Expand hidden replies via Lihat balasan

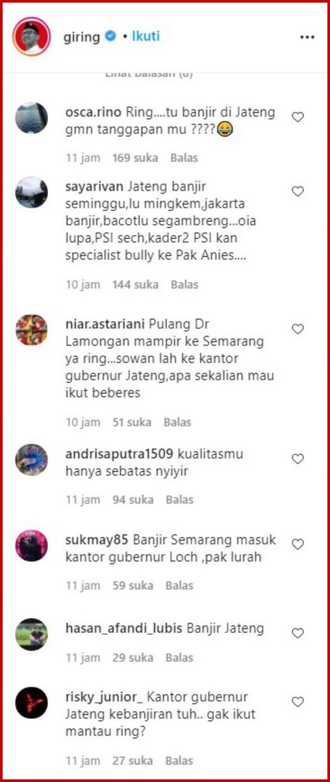[149, 74]
